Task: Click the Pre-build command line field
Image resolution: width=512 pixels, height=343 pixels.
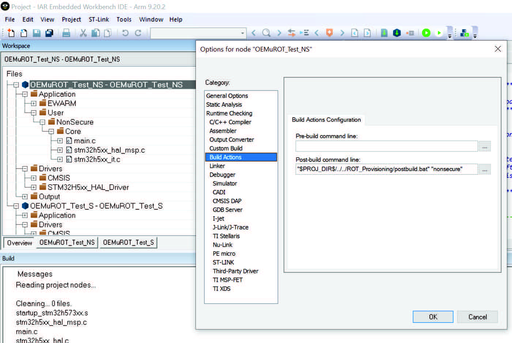Action: pyautogui.click(x=387, y=146)
